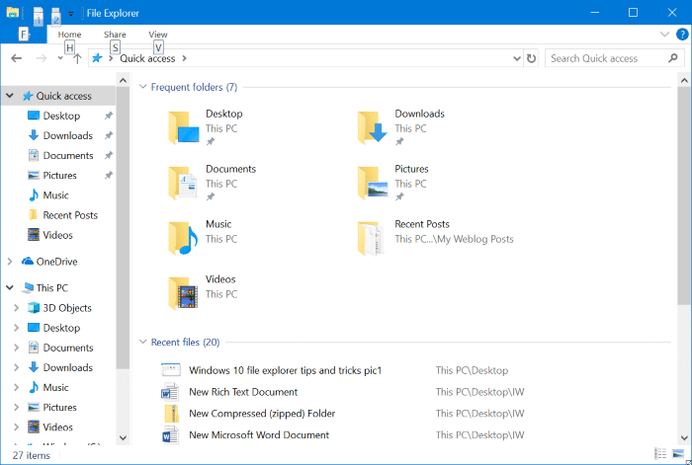Expand Videos under This PC

tap(17, 426)
